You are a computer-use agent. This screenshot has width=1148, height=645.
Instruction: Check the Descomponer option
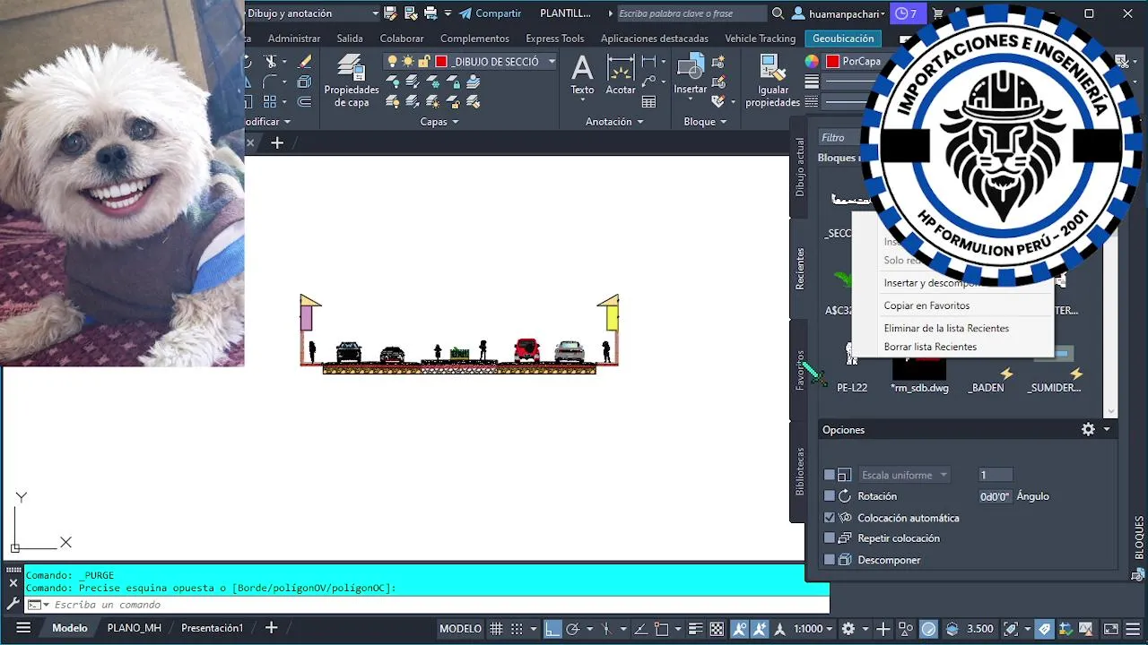pyautogui.click(x=830, y=560)
